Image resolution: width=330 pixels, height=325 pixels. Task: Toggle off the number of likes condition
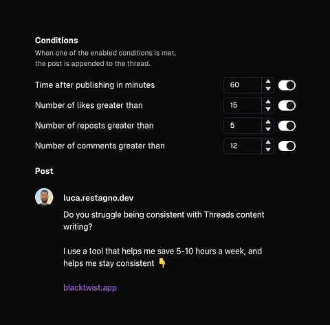click(287, 106)
